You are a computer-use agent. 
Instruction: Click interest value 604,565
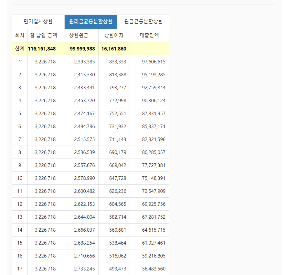(x=118, y=204)
